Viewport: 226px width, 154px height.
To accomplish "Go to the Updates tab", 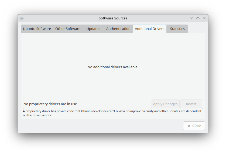I will (93, 29).
